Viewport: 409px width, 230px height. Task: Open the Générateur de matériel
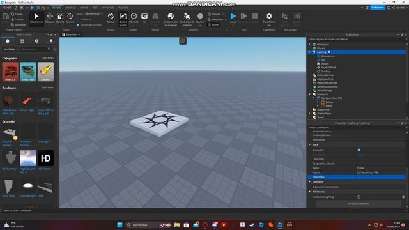tap(187, 19)
